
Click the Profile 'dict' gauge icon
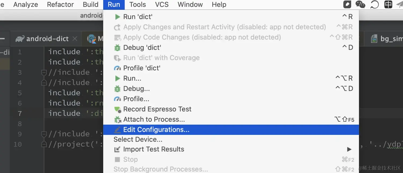click(117, 68)
